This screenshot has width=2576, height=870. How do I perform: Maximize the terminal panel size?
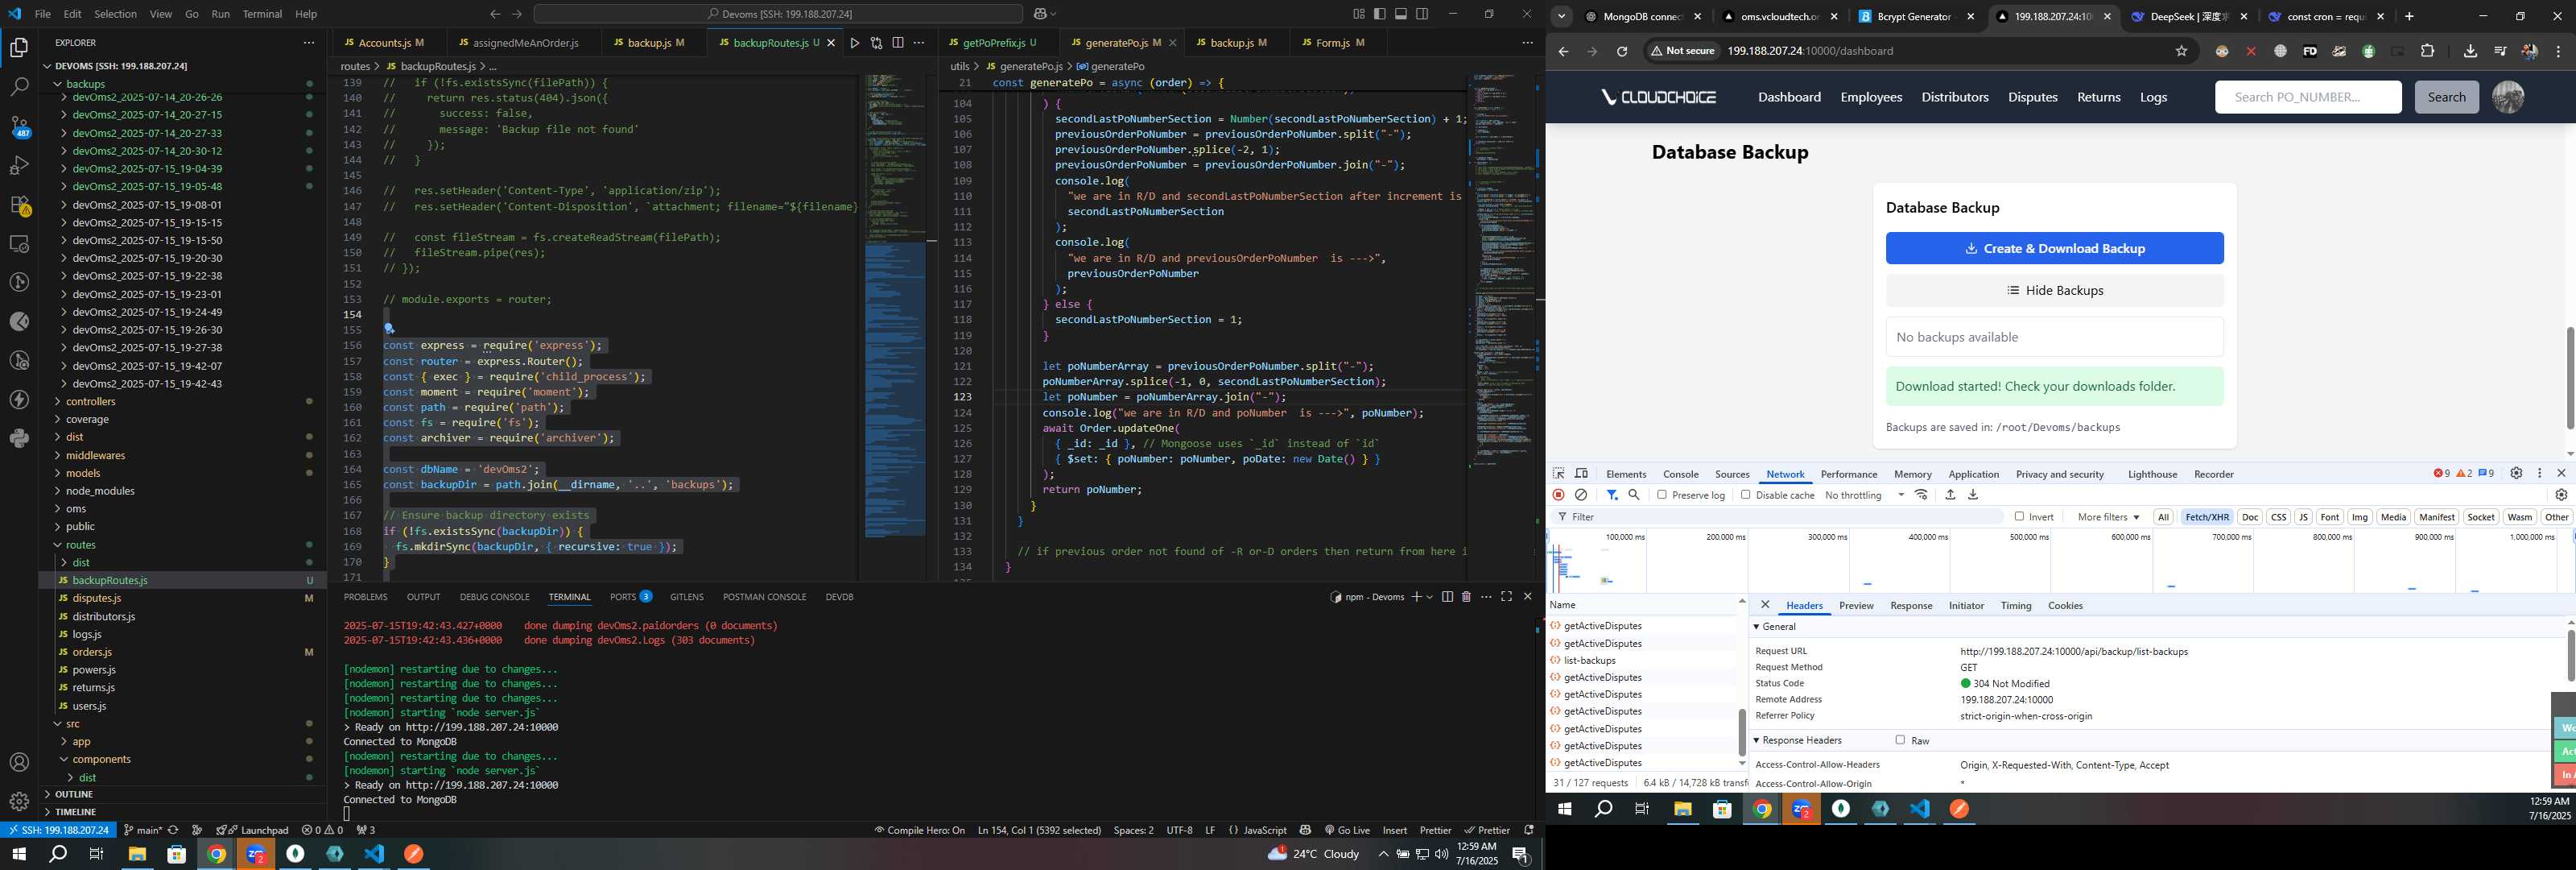pyautogui.click(x=1506, y=597)
